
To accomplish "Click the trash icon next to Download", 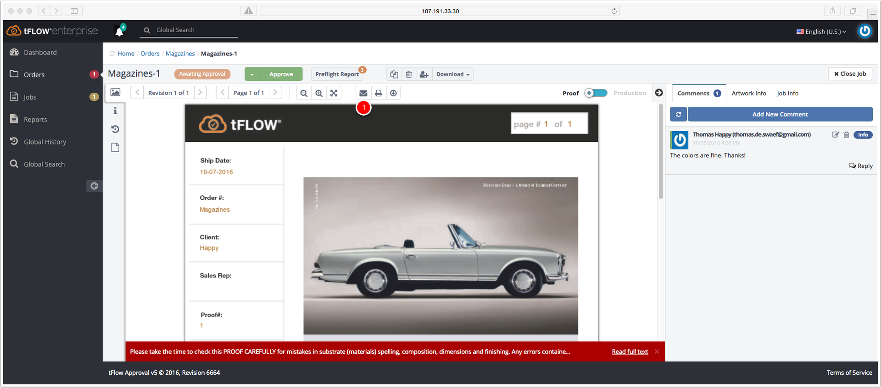I will tap(409, 74).
